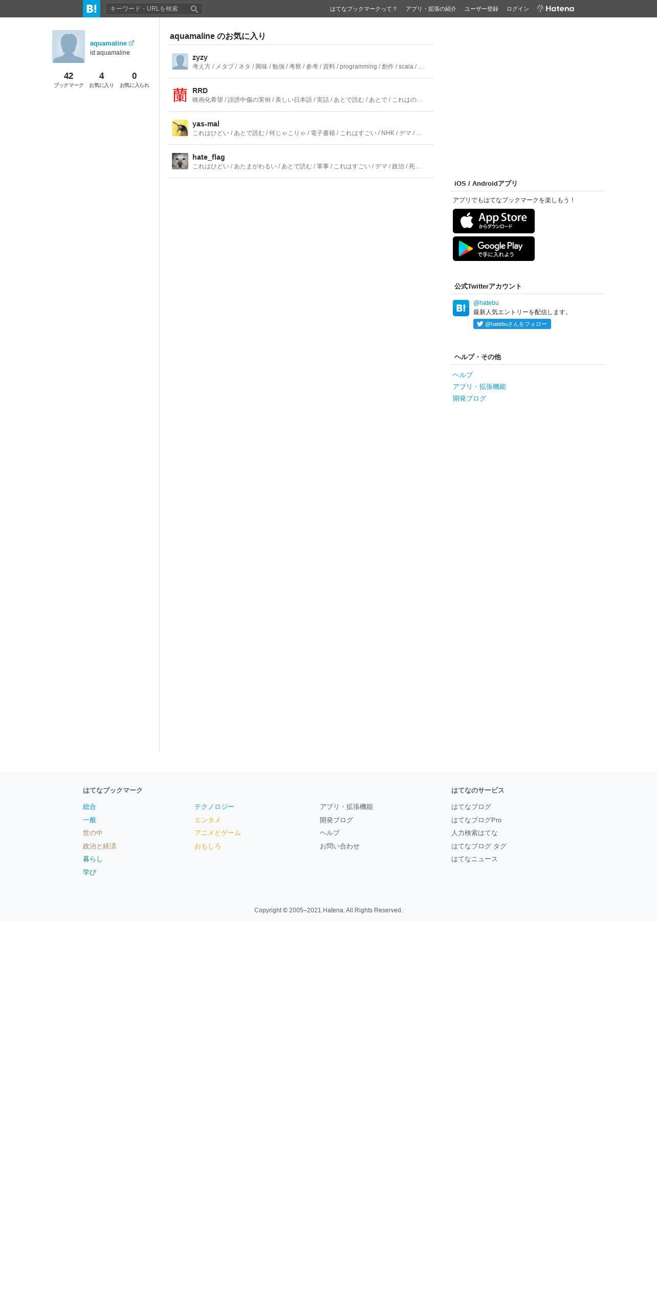Image resolution: width=657 pixels, height=1314 pixels.
Task: Open the Hatena logo link in header
Action: click(x=556, y=9)
